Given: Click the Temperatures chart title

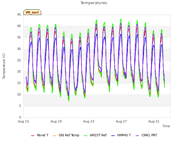Looking at the screenshot, I should tap(94, 3).
